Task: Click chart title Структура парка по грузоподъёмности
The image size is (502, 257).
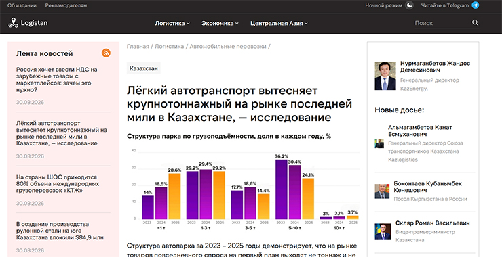Action: click(229, 137)
